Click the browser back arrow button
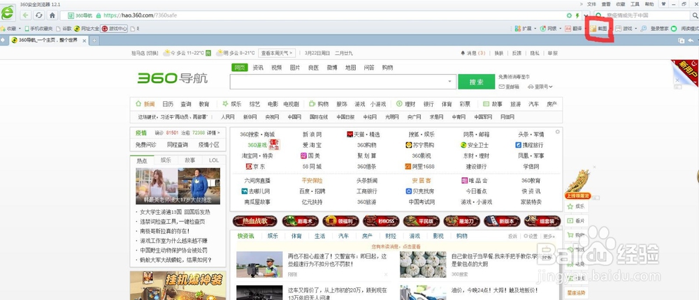The width and height of the screenshot is (699, 300). point(25,15)
